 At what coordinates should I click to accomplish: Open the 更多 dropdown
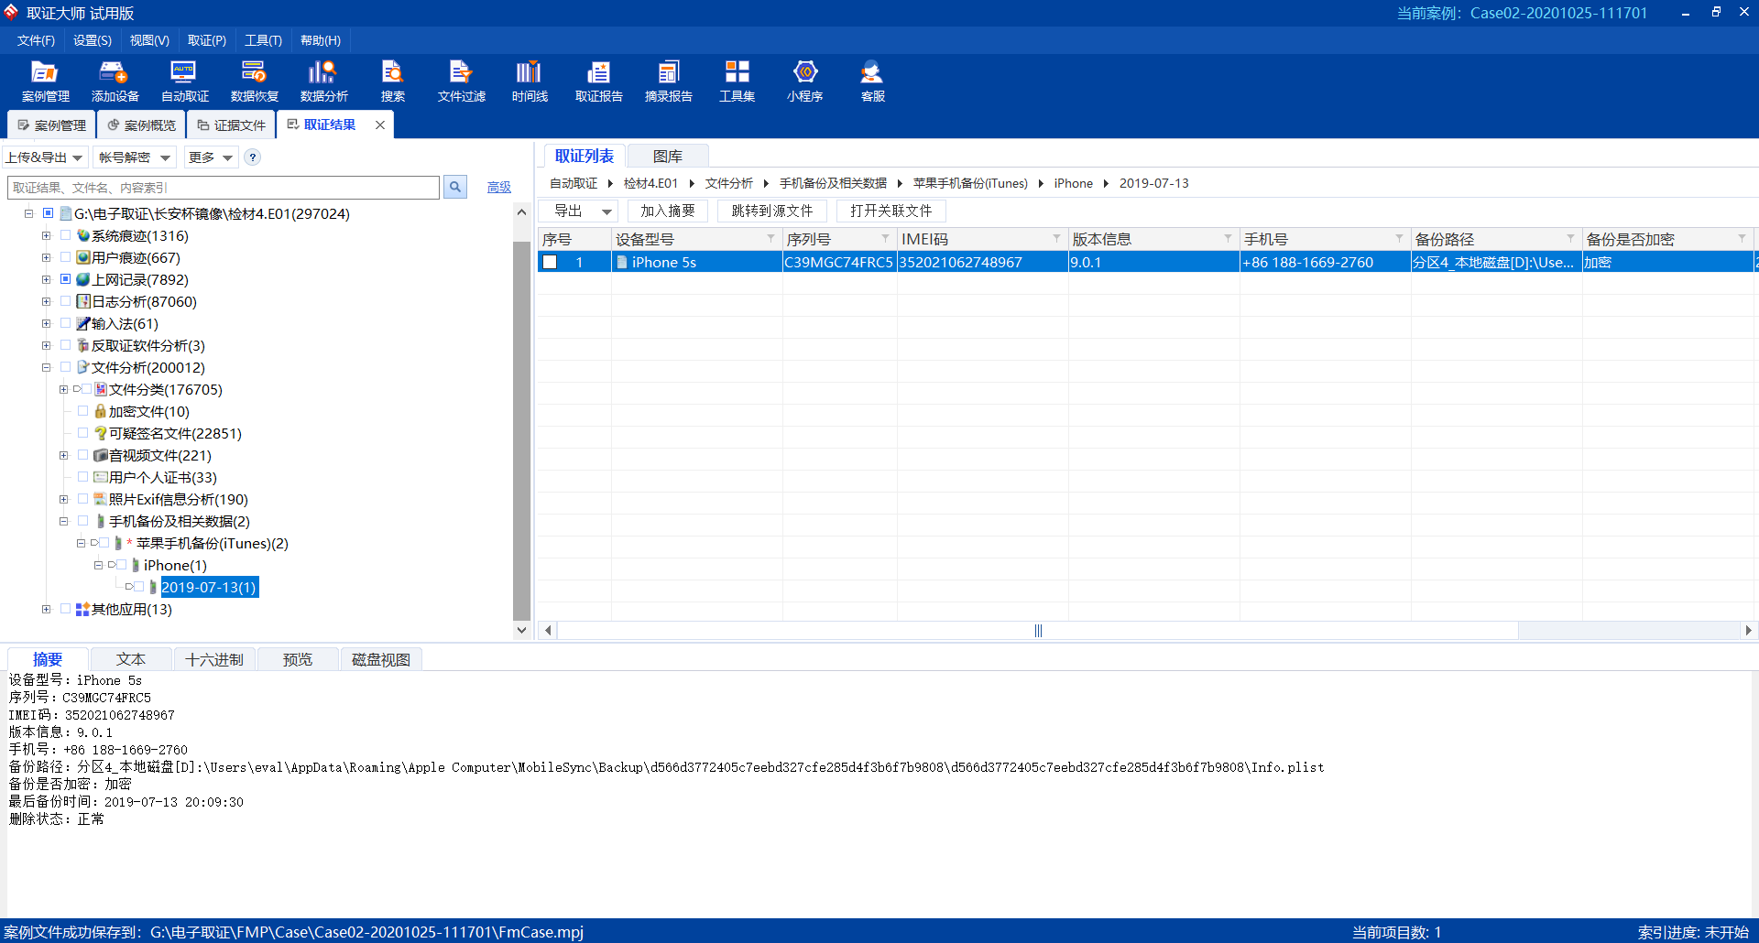coord(211,157)
